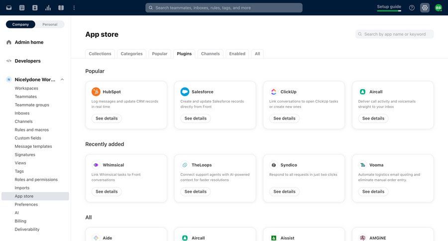Open Billing in sidebar

point(20,221)
